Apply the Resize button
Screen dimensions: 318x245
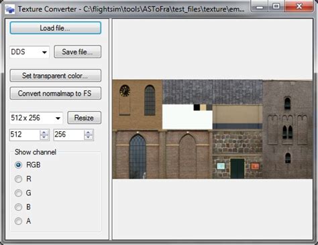tap(85, 118)
